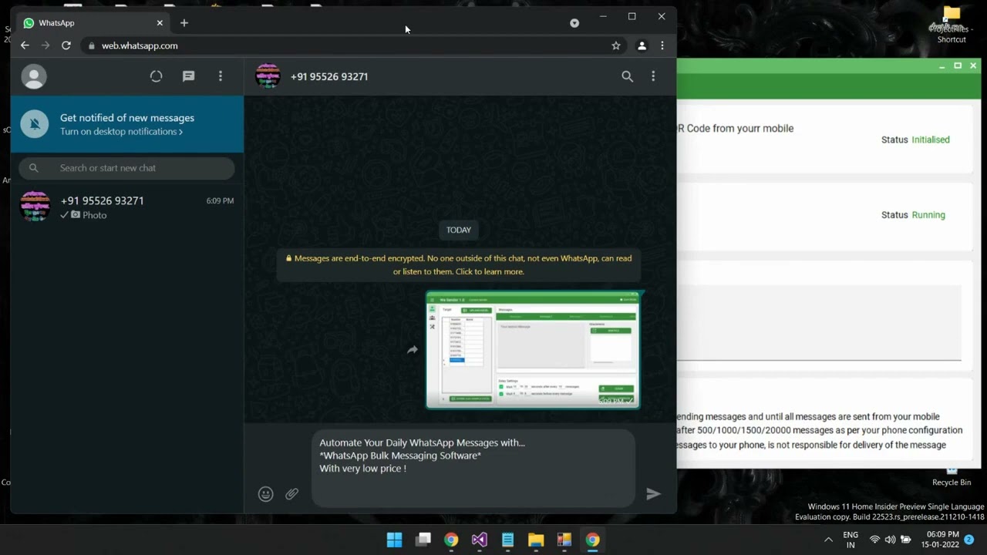Open Task View on the taskbar
This screenshot has width=987, height=555.
point(423,540)
